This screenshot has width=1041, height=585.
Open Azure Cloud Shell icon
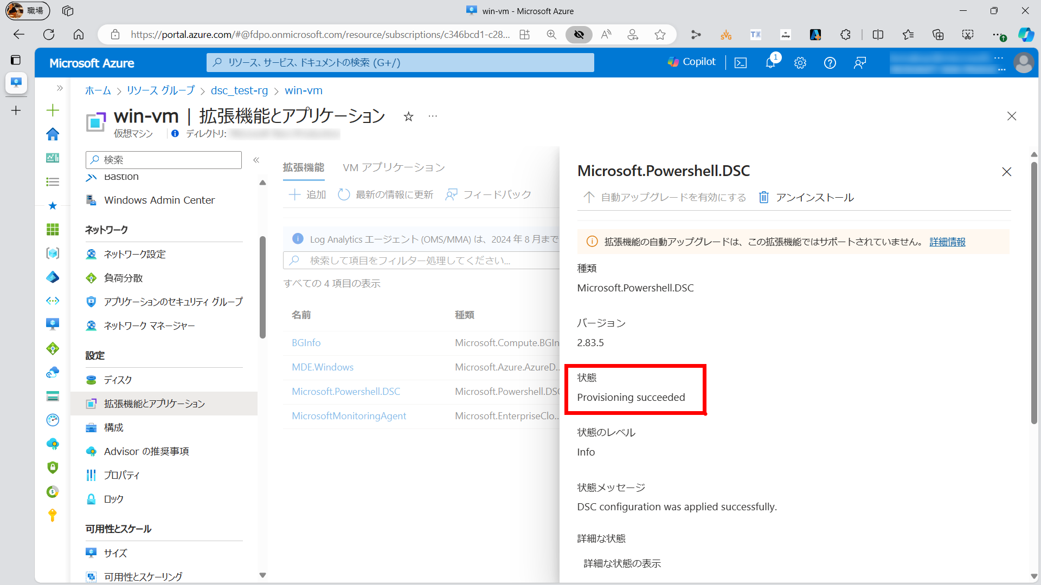pyautogui.click(x=741, y=63)
